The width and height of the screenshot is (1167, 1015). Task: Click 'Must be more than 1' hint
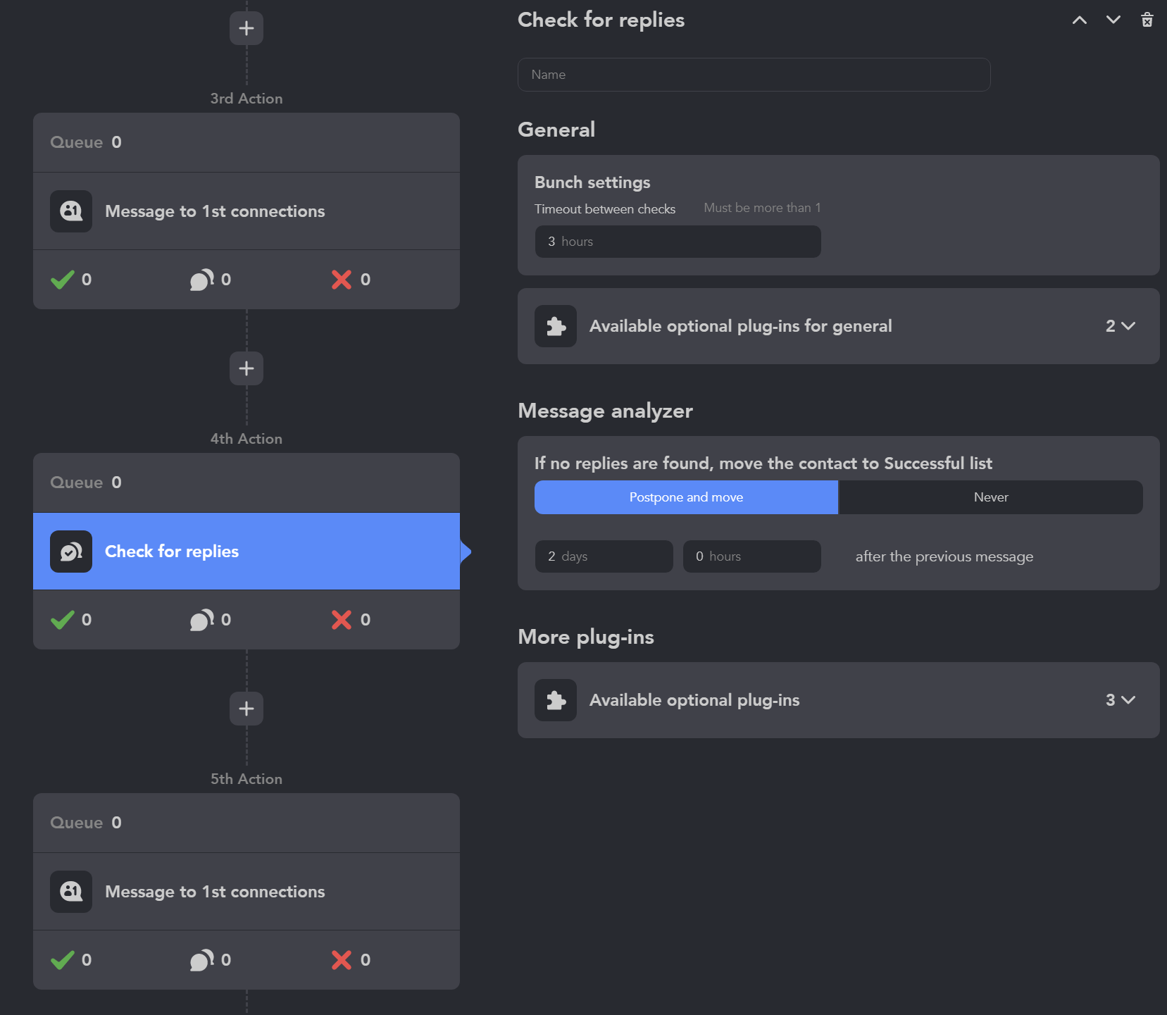coord(762,208)
